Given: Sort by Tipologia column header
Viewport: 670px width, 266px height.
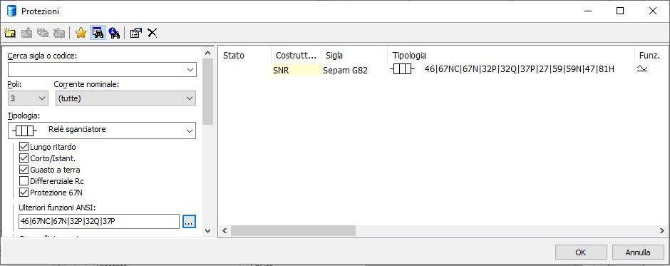Looking at the screenshot, I should pos(511,55).
